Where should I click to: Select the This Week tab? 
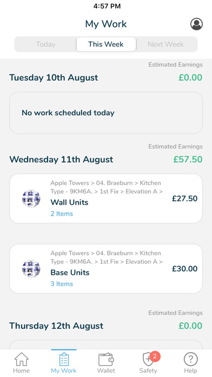[x=106, y=44]
